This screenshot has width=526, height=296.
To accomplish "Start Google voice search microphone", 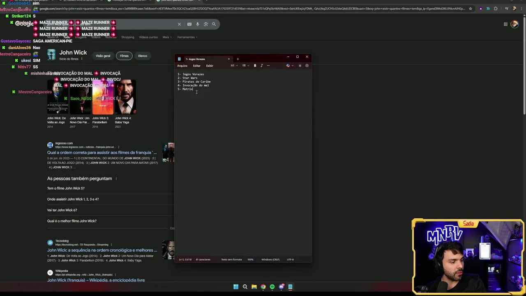I will pos(198,24).
